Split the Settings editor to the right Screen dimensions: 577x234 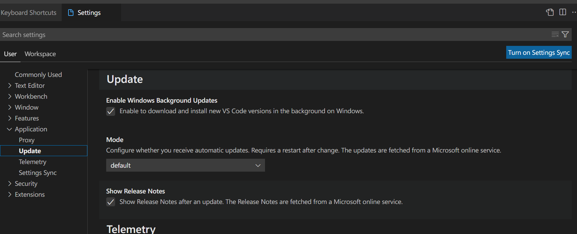point(563,12)
